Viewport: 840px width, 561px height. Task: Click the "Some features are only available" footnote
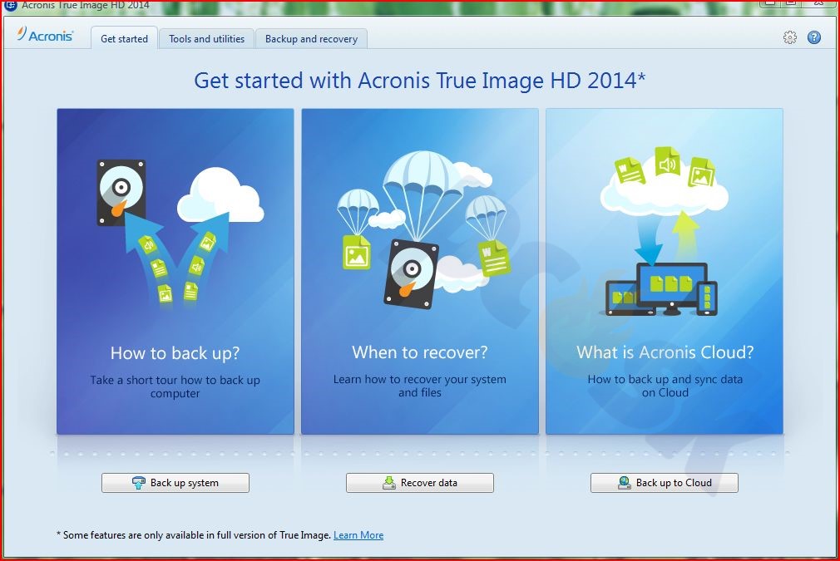(194, 534)
